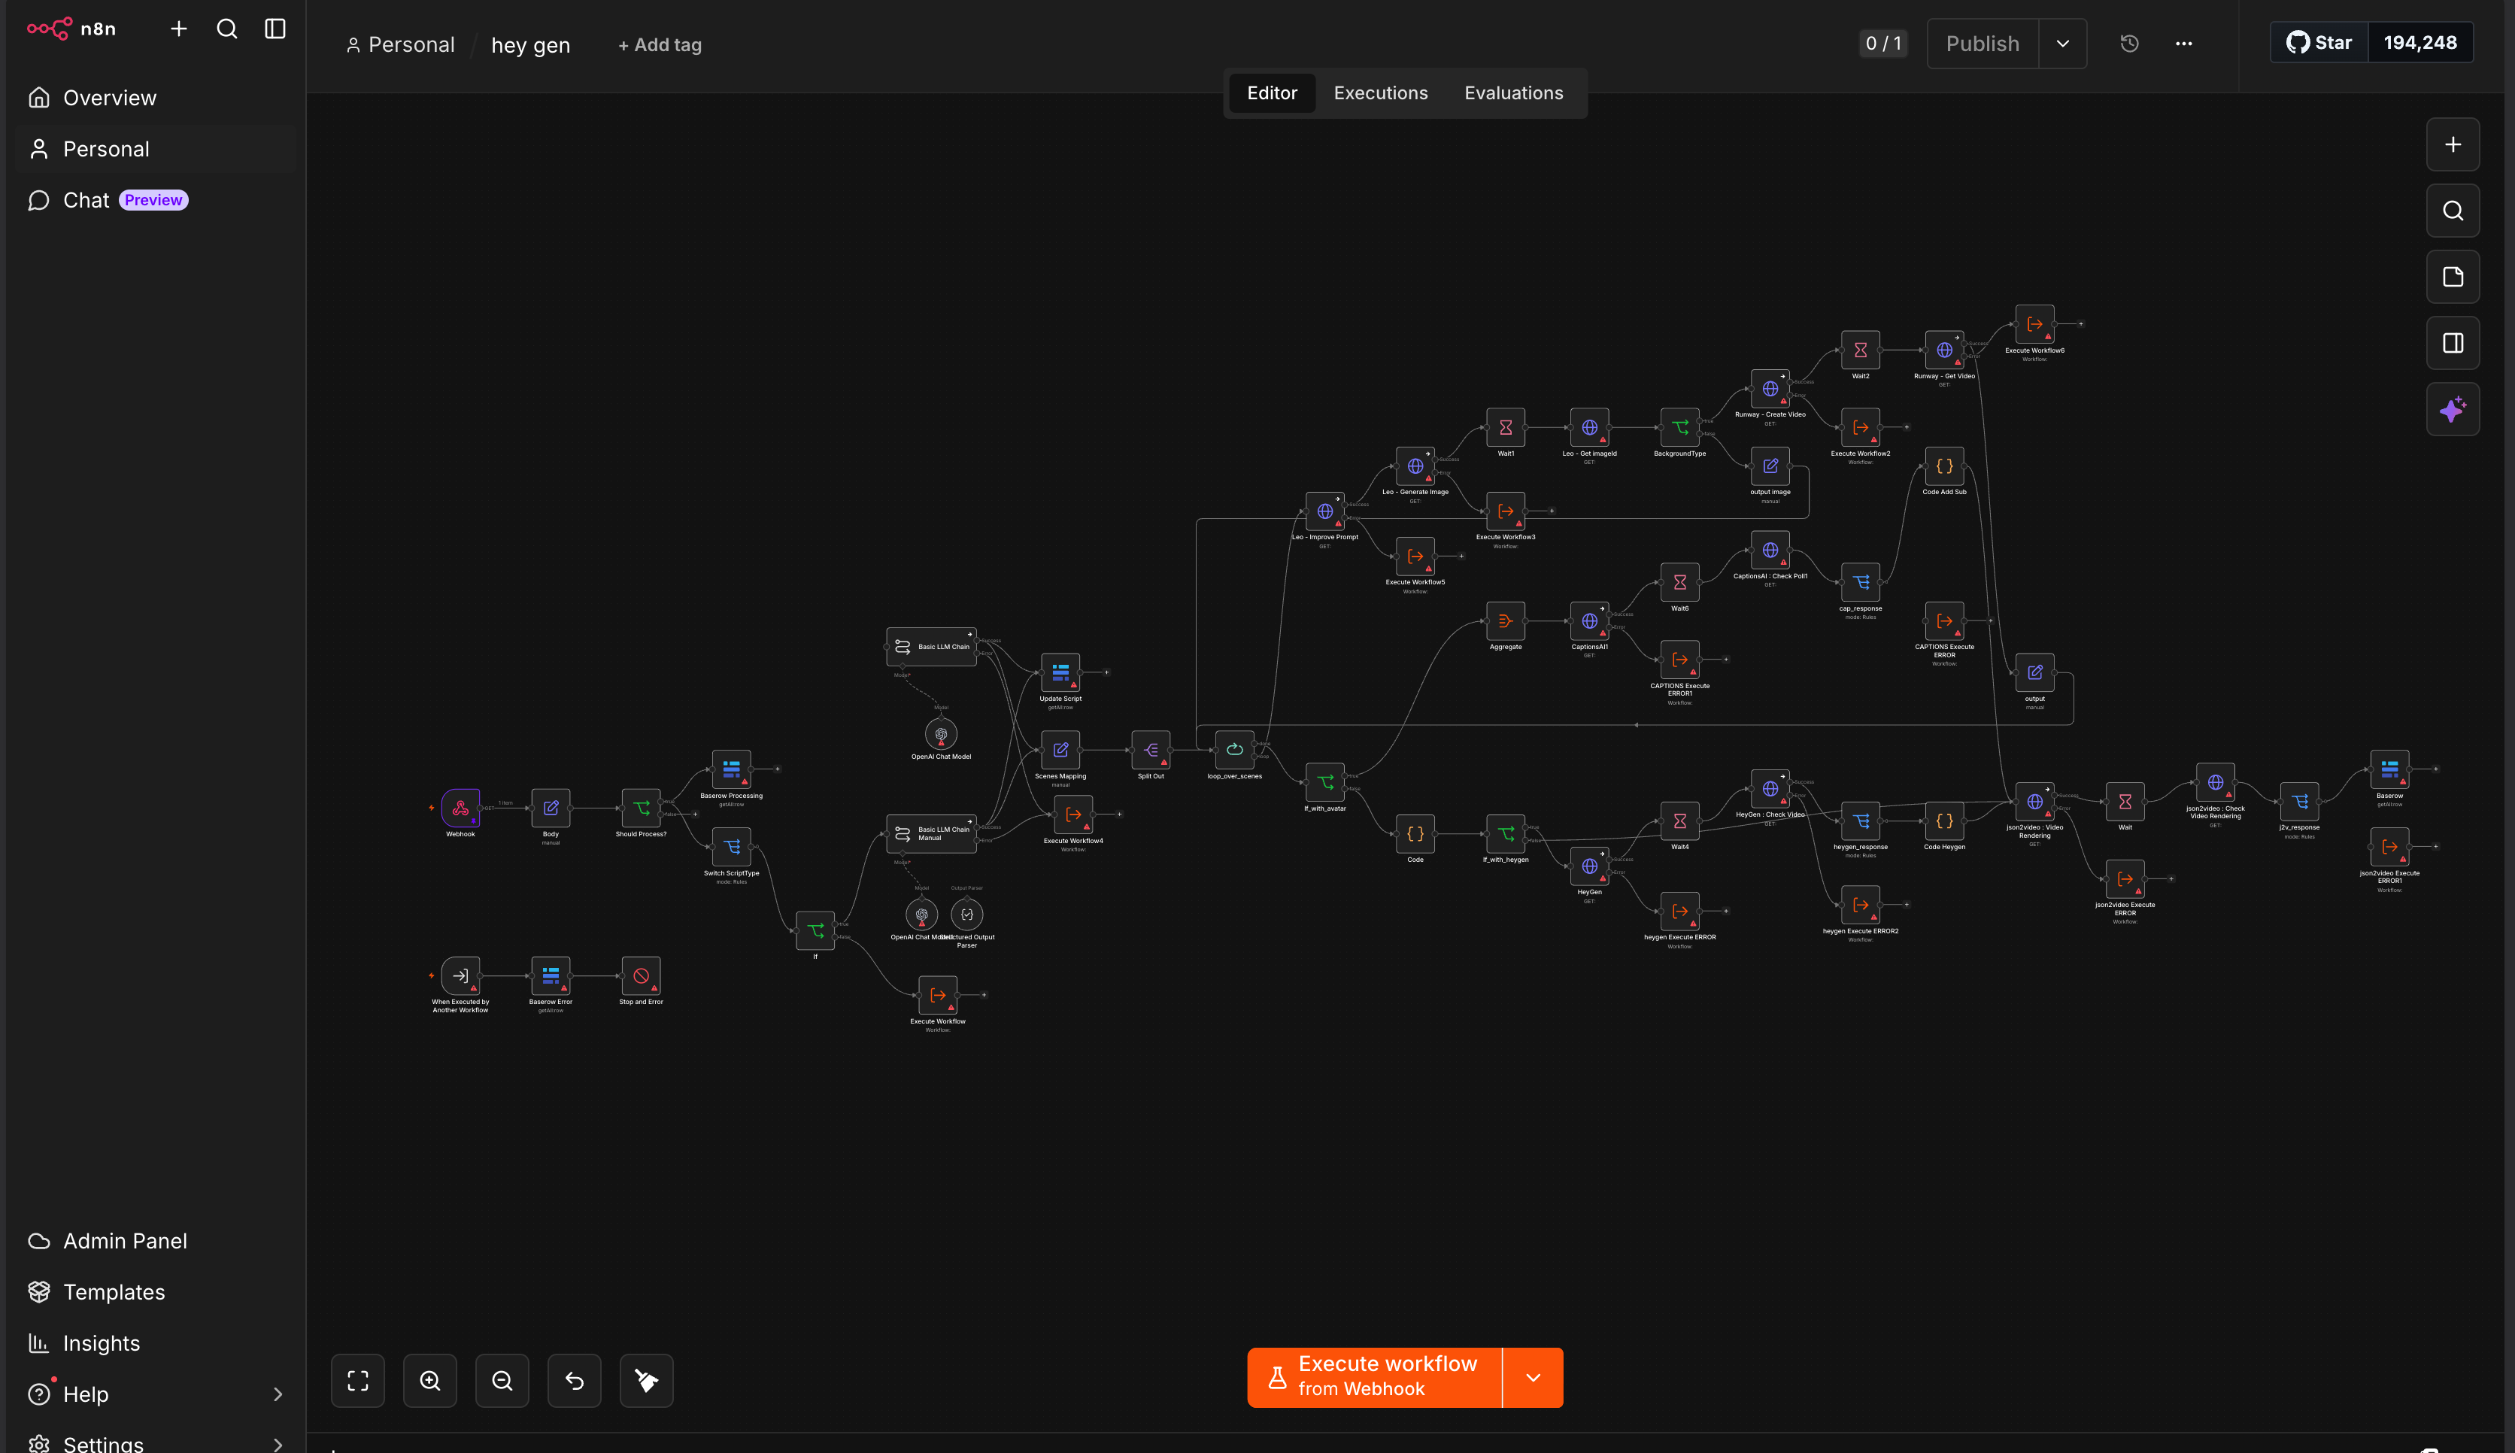Open Chat preview in the sidebar

(x=156, y=201)
